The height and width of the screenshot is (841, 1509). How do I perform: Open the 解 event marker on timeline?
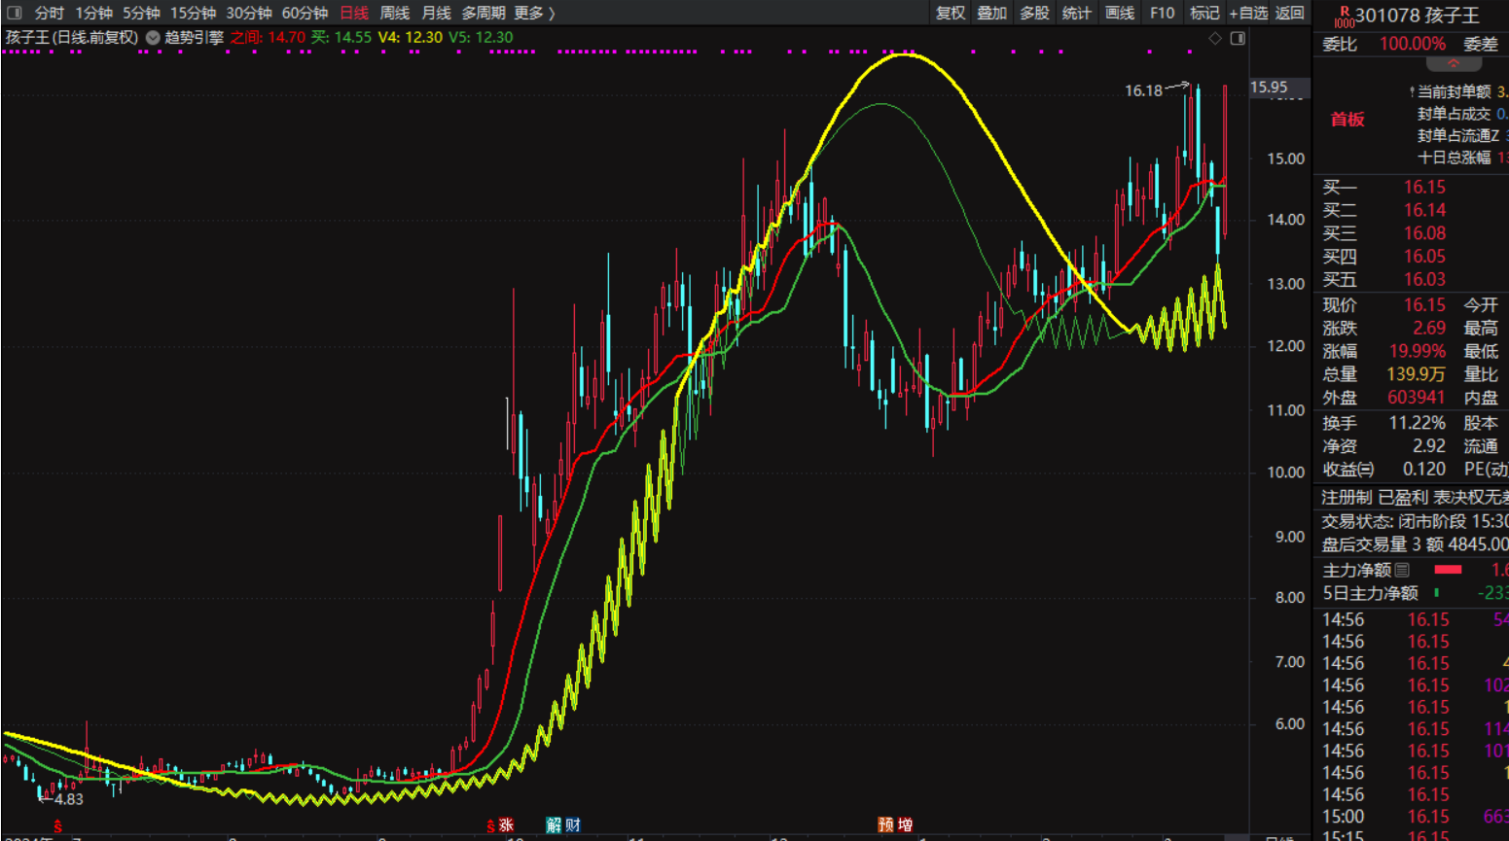click(x=554, y=824)
